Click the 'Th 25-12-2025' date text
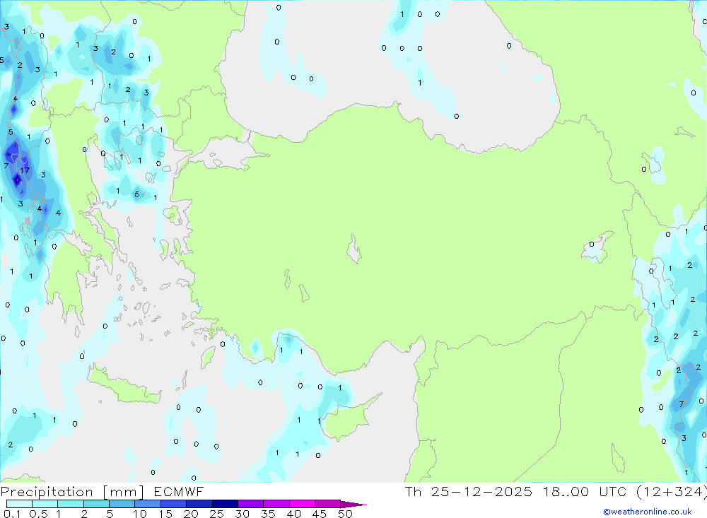Viewport: 707px width, 518px height. tap(469, 492)
